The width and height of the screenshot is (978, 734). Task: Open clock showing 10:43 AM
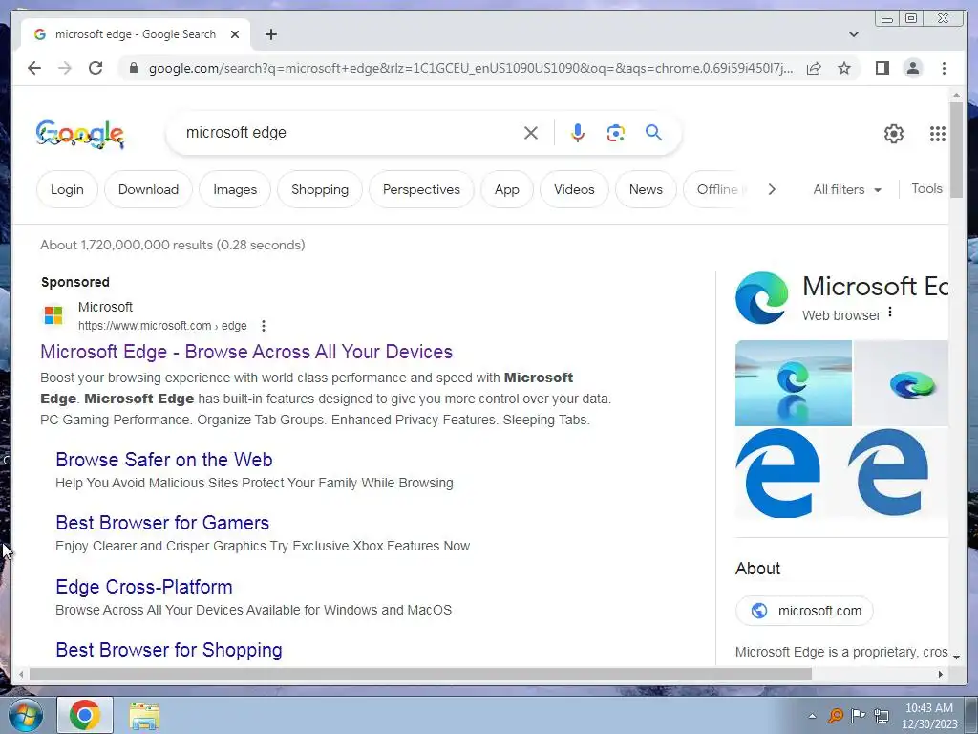[928, 716]
